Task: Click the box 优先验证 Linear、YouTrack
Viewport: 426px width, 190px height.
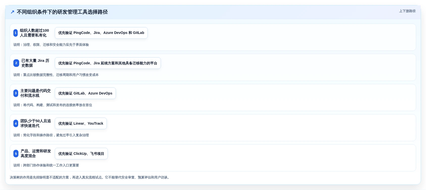Action: coord(81,123)
